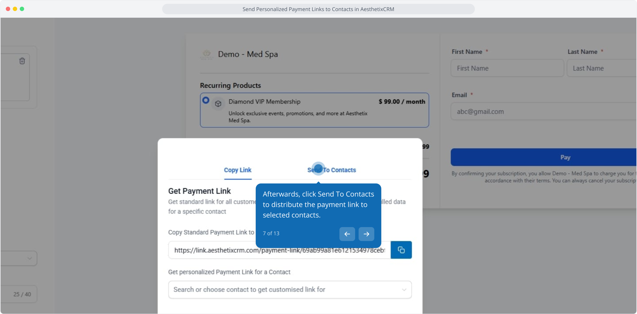Click the green macOS fullscreen button

(x=22, y=9)
